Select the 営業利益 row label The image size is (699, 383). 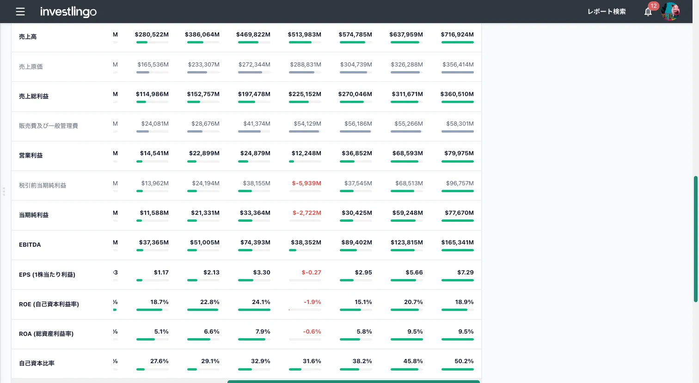click(x=31, y=155)
